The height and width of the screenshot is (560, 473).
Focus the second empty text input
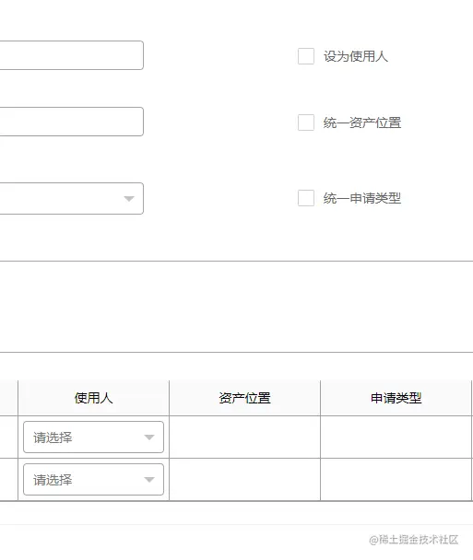(72, 122)
